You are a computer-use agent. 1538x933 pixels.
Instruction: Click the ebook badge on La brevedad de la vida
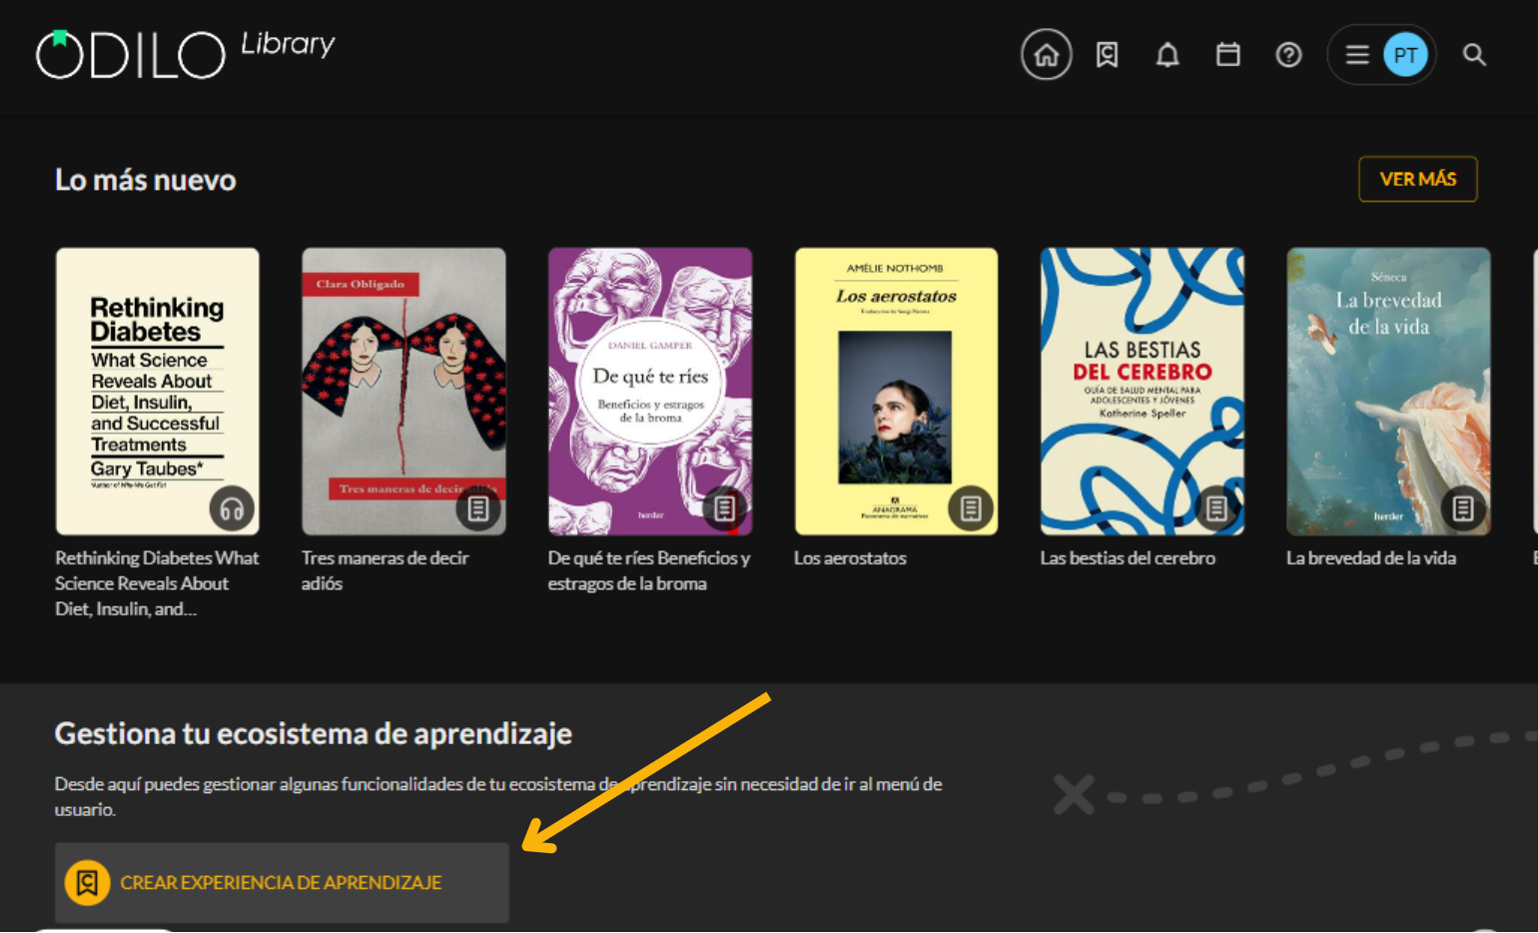pos(1463,509)
